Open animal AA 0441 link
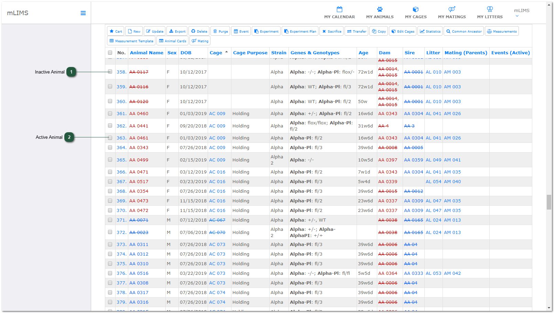Screen dimensions: 555x314 tap(139, 126)
